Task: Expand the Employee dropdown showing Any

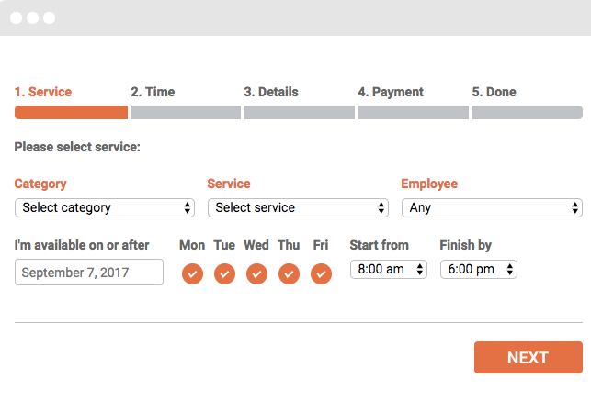Action: [492, 207]
